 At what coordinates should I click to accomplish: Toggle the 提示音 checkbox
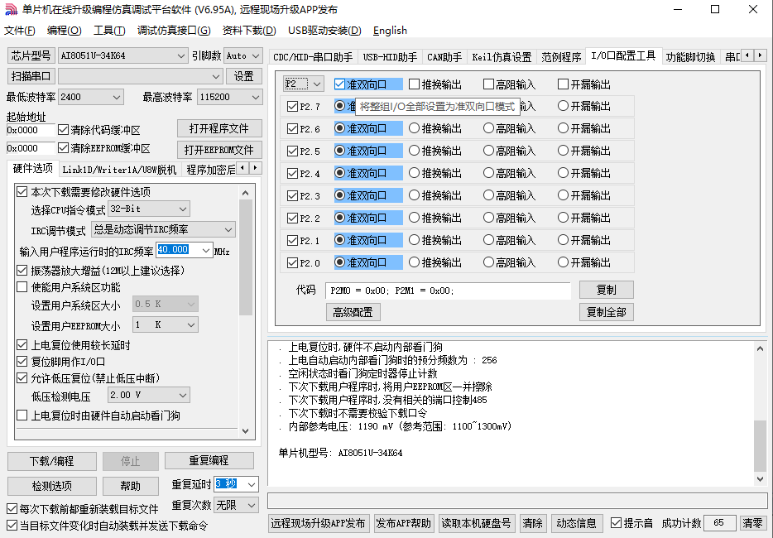[x=616, y=523]
